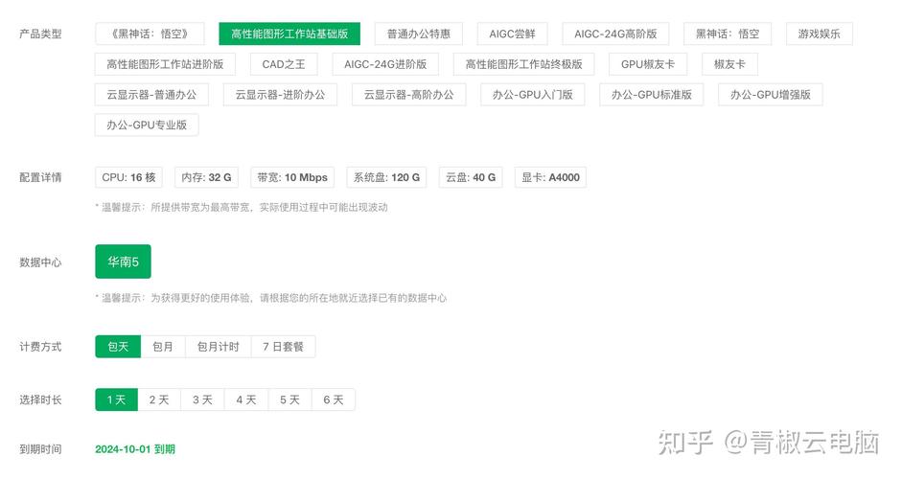Select the 6天 duration option
902x479 pixels.
[333, 399]
